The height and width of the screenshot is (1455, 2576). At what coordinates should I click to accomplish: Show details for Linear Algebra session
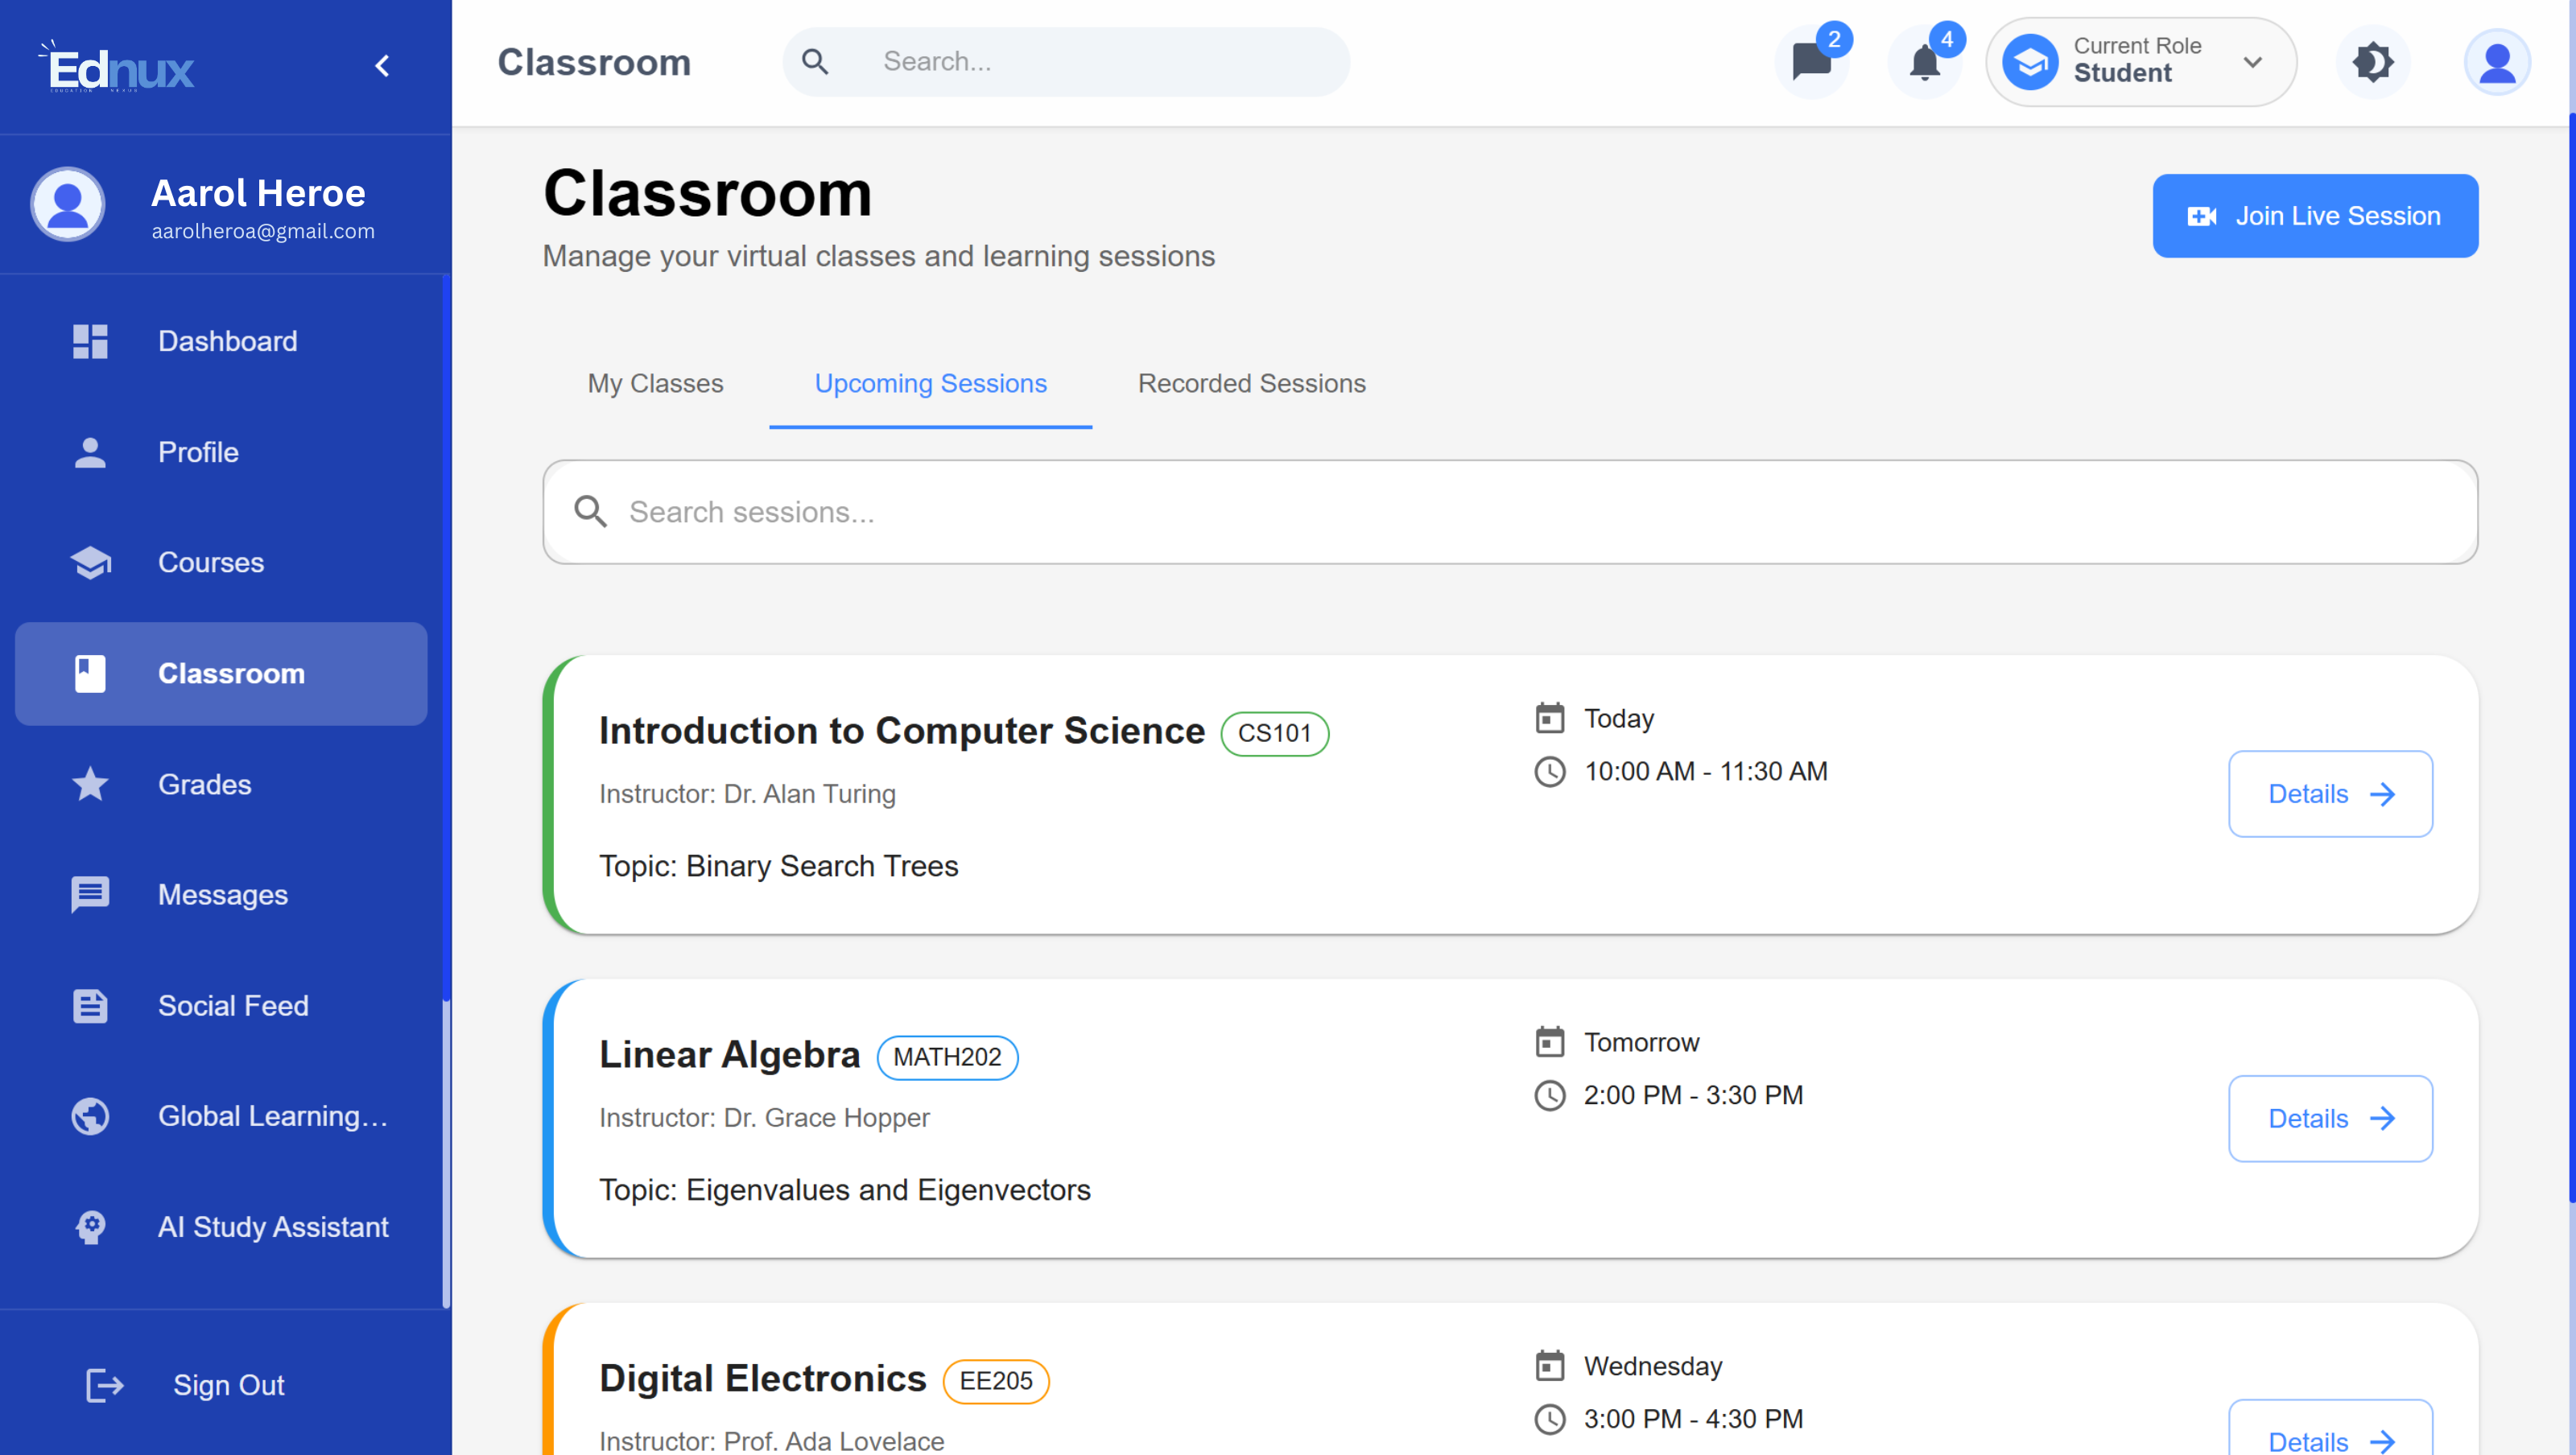(2330, 1118)
